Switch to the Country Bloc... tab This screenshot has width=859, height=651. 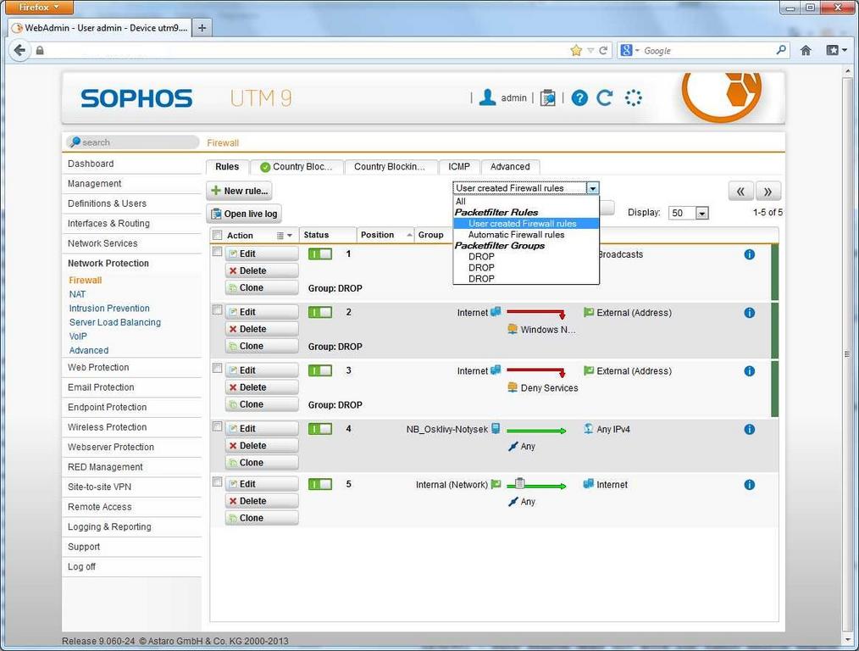296,167
